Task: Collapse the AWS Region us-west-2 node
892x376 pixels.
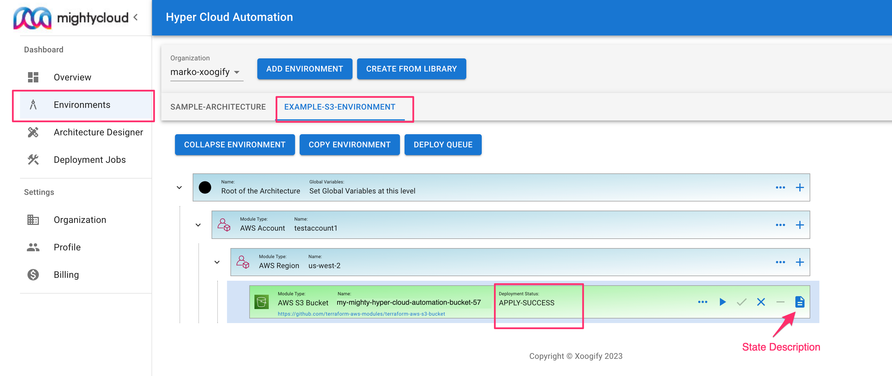Action: (x=217, y=262)
